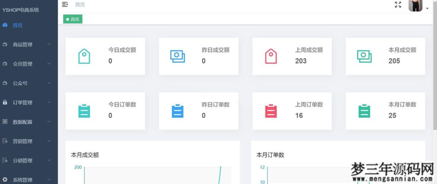Expand the 分销管理 chevron

coord(49,160)
